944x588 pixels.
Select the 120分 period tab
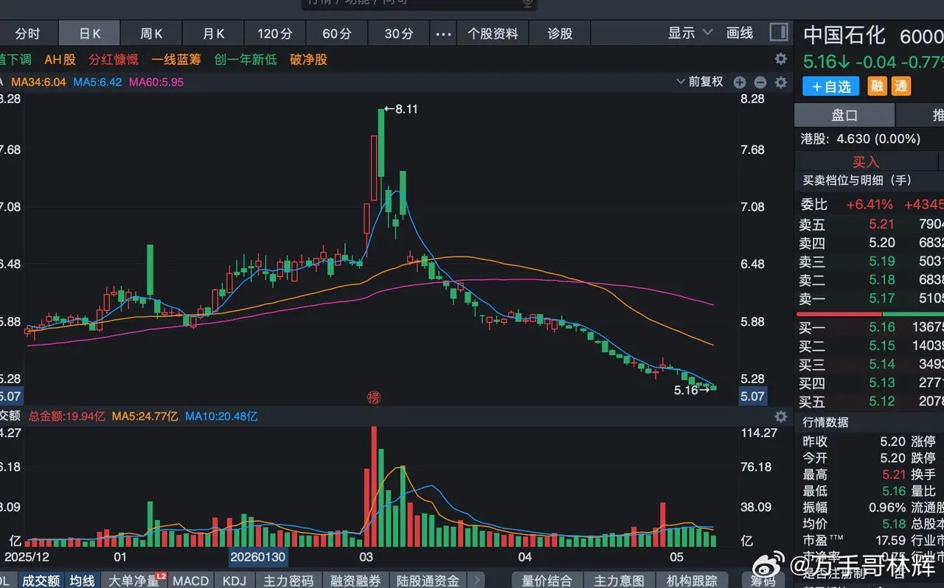tap(275, 34)
